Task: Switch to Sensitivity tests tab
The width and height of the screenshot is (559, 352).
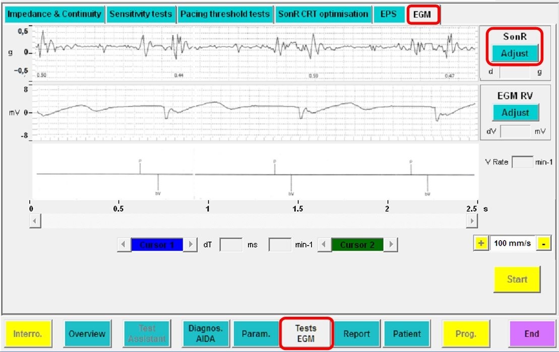Action: (141, 14)
